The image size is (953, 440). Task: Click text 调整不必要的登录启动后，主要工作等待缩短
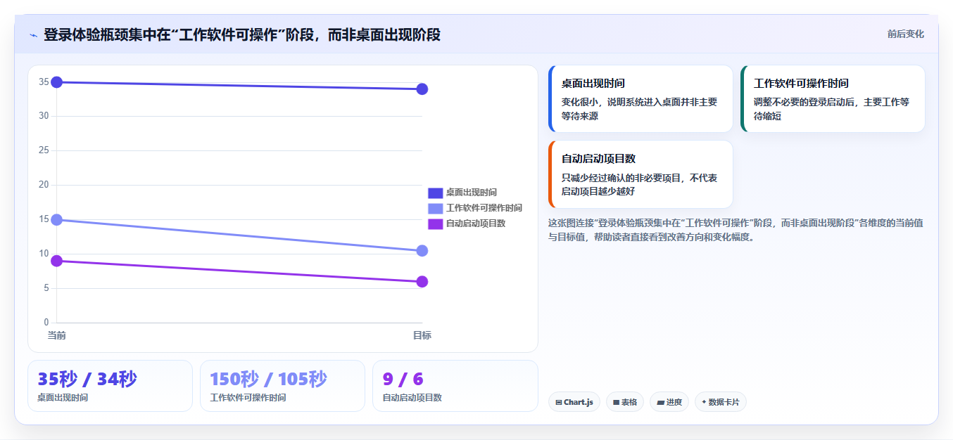click(x=831, y=109)
